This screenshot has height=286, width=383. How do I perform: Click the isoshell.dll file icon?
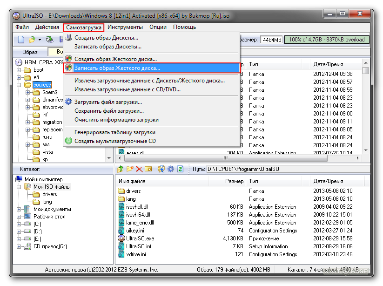pyautogui.click(x=121, y=206)
